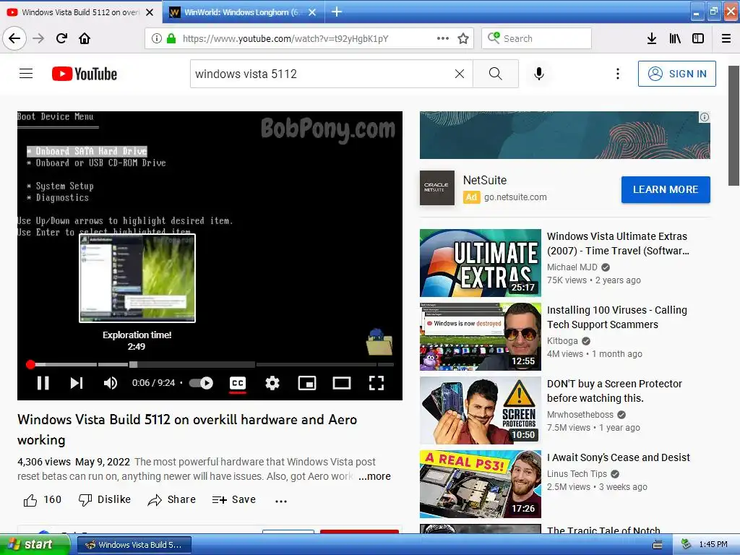The width and height of the screenshot is (740, 555).
Task: Open the browser library icon
Action: click(x=675, y=38)
